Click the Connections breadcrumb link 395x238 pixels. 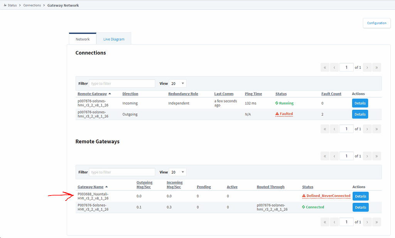(x=32, y=5)
